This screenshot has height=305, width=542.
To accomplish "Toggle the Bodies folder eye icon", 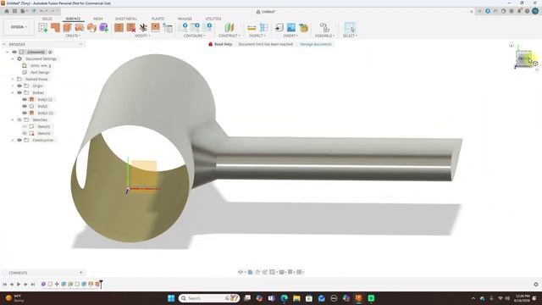I will pyautogui.click(x=19, y=92).
